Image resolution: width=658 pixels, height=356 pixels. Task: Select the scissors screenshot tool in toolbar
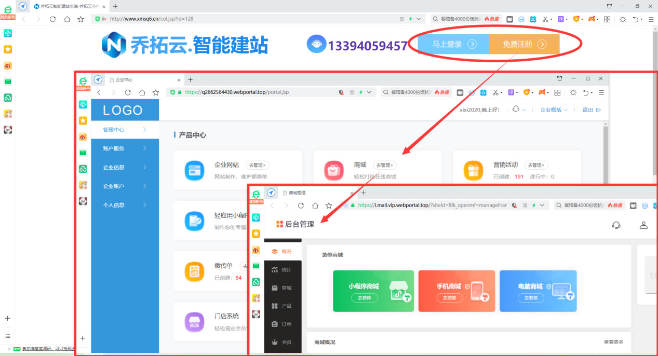pos(544,19)
